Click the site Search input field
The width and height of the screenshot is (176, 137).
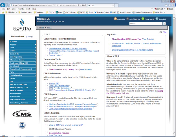pyautogui.click(x=146, y=24)
